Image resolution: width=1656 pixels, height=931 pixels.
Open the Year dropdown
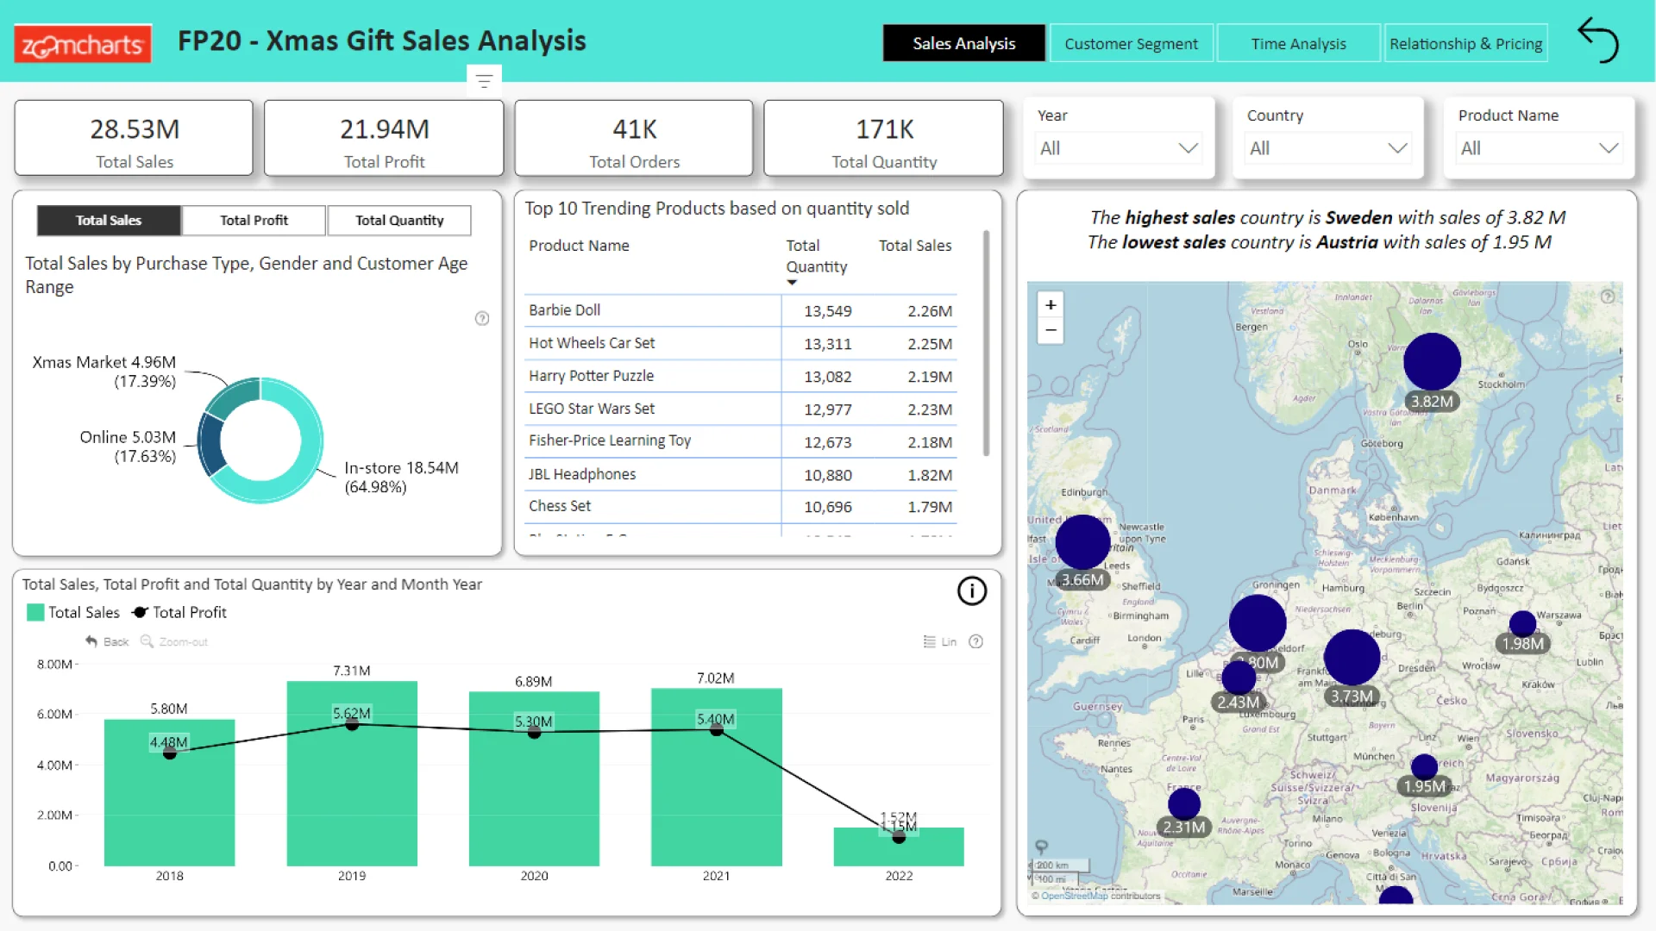pos(1119,148)
